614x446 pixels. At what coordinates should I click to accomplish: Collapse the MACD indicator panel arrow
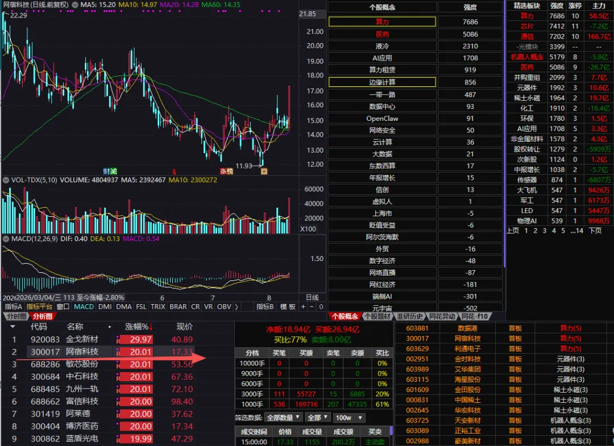click(x=6, y=239)
